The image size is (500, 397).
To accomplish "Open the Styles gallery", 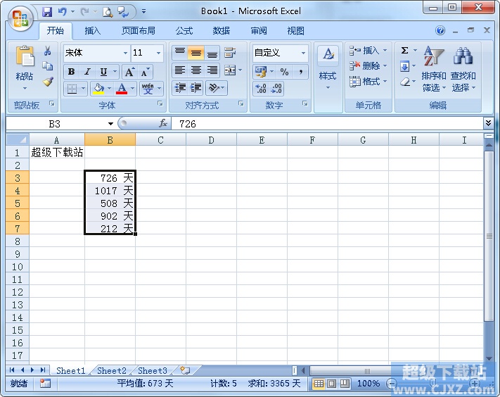I will pyautogui.click(x=328, y=68).
